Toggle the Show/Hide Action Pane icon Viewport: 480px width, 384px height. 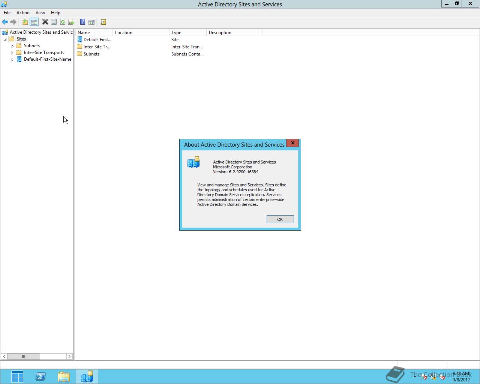pyautogui.click(x=91, y=22)
